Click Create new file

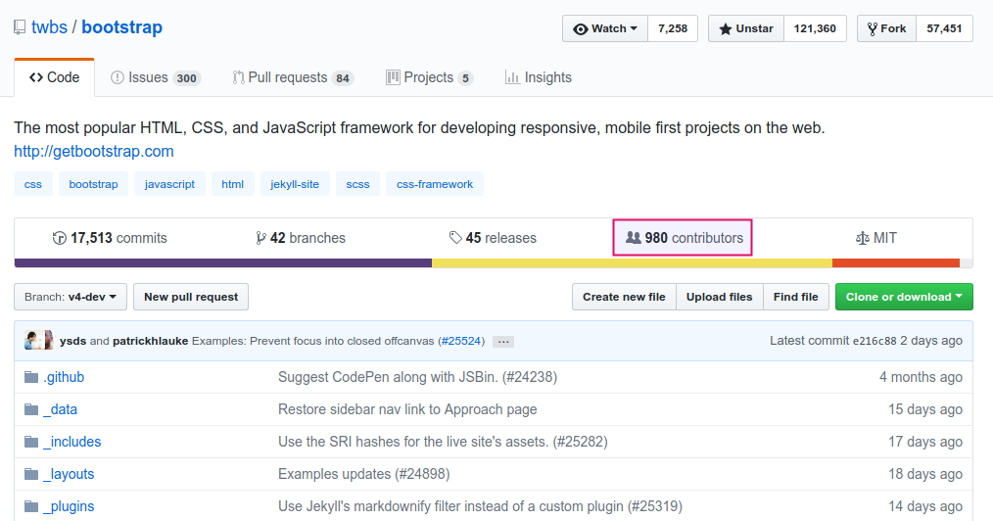pos(624,297)
